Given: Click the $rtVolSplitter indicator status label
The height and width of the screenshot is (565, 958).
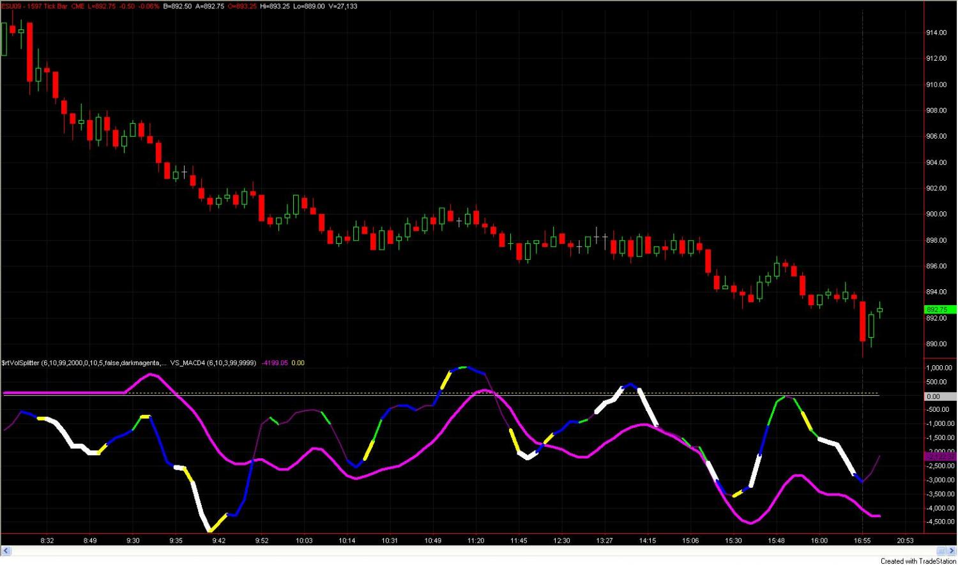Looking at the screenshot, I should [83, 363].
